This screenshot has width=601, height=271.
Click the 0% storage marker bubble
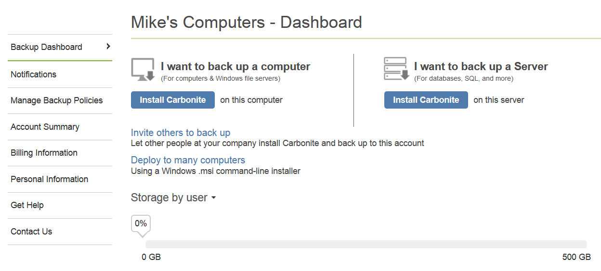(x=141, y=224)
